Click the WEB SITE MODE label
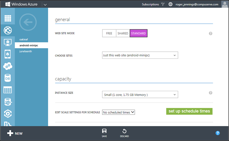 click(x=65, y=33)
